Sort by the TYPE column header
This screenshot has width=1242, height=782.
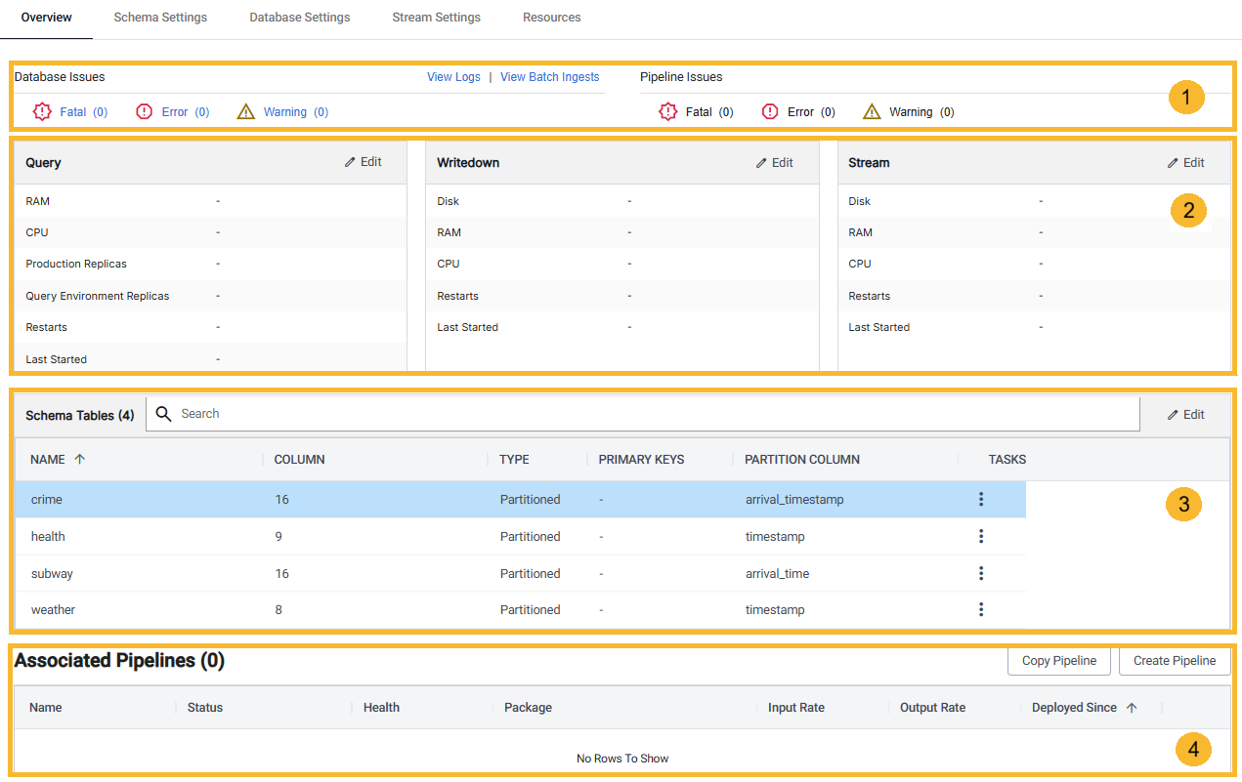[x=514, y=459]
